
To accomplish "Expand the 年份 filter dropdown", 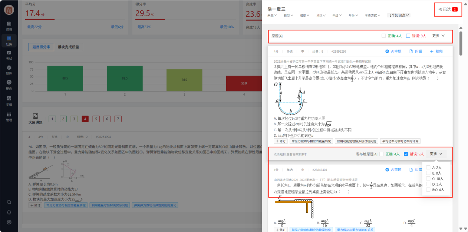I will (x=353, y=16).
